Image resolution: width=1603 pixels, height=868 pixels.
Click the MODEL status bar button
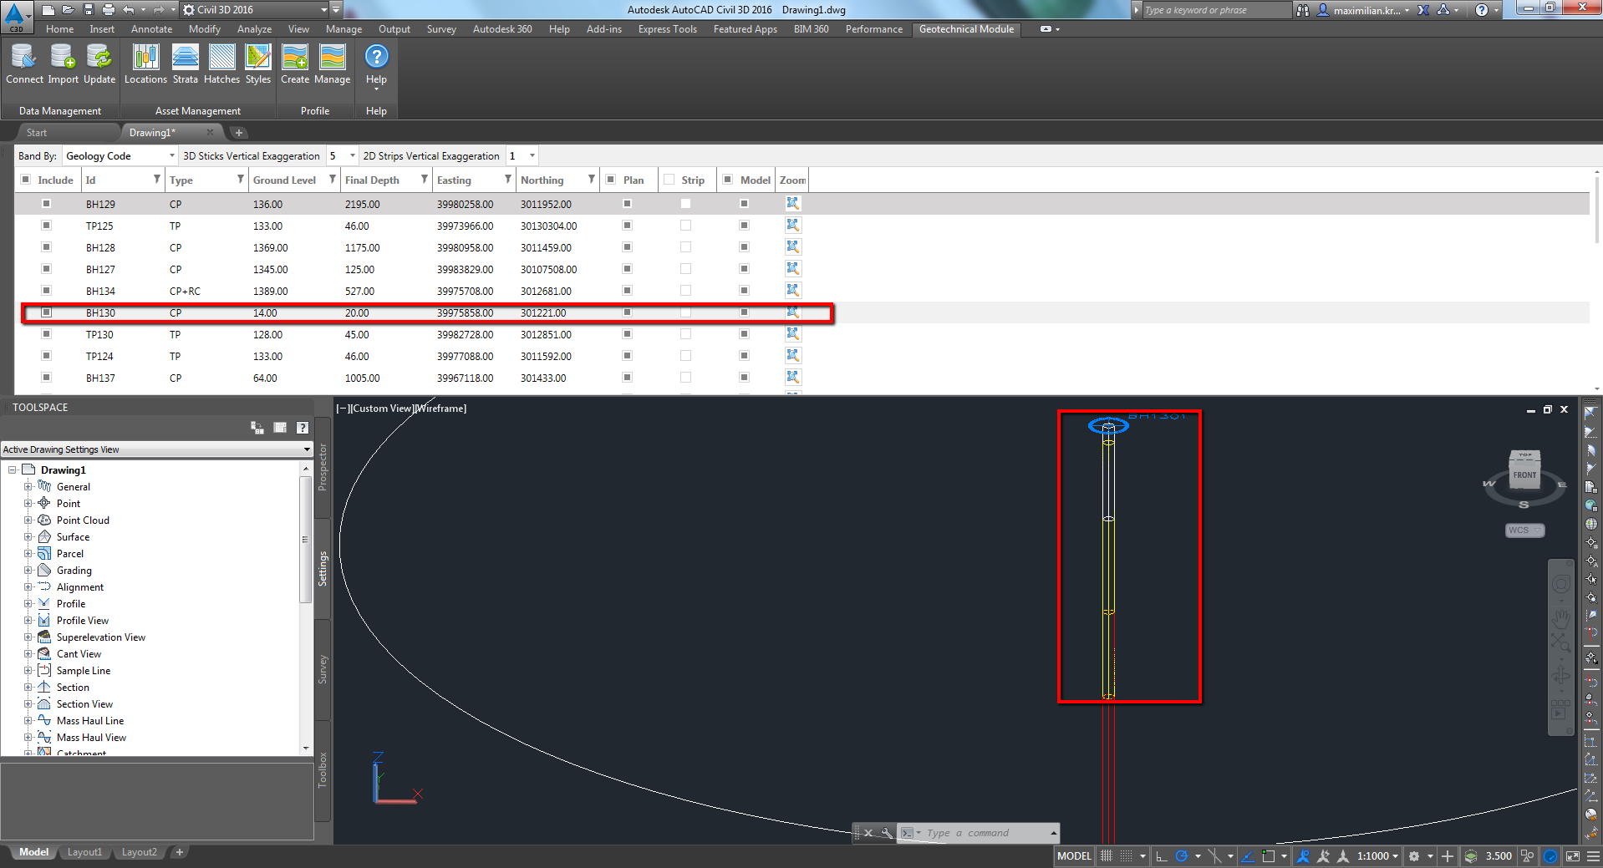tap(1074, 855)
